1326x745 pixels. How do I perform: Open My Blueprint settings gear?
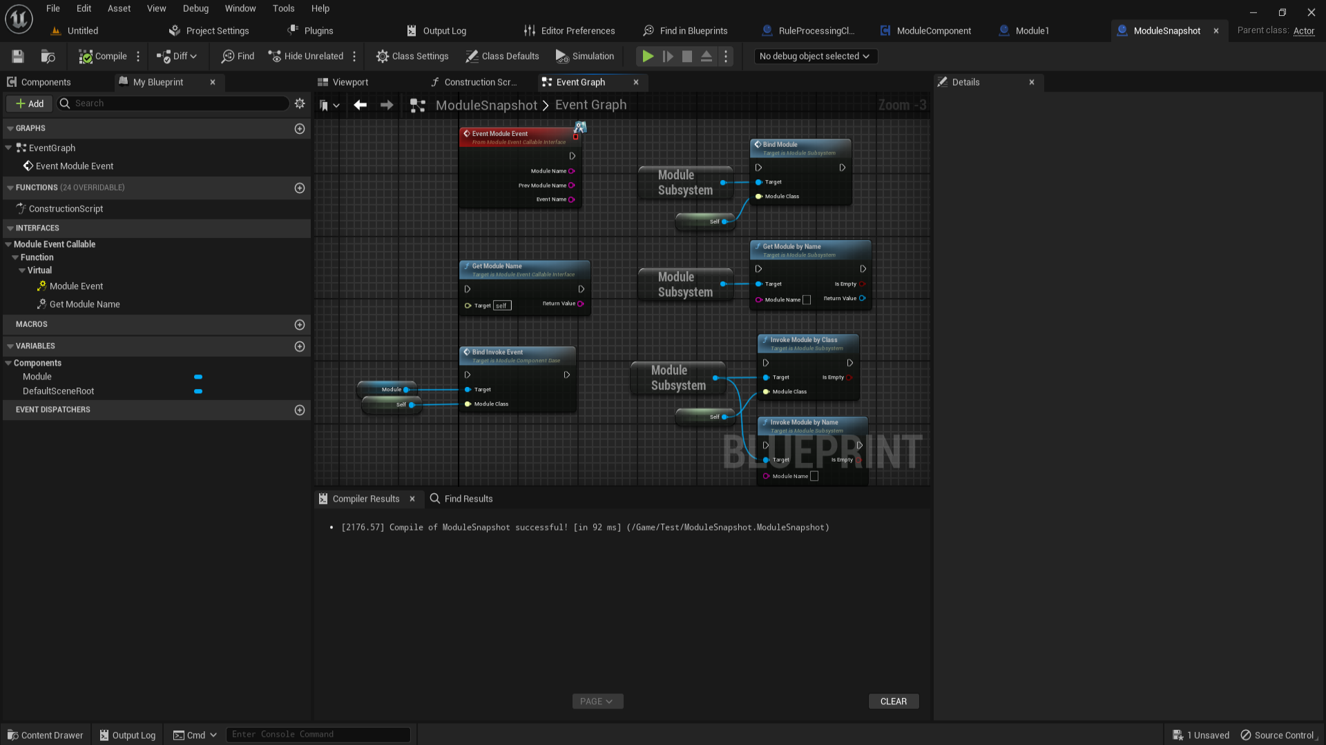click(x=300, y=103)
